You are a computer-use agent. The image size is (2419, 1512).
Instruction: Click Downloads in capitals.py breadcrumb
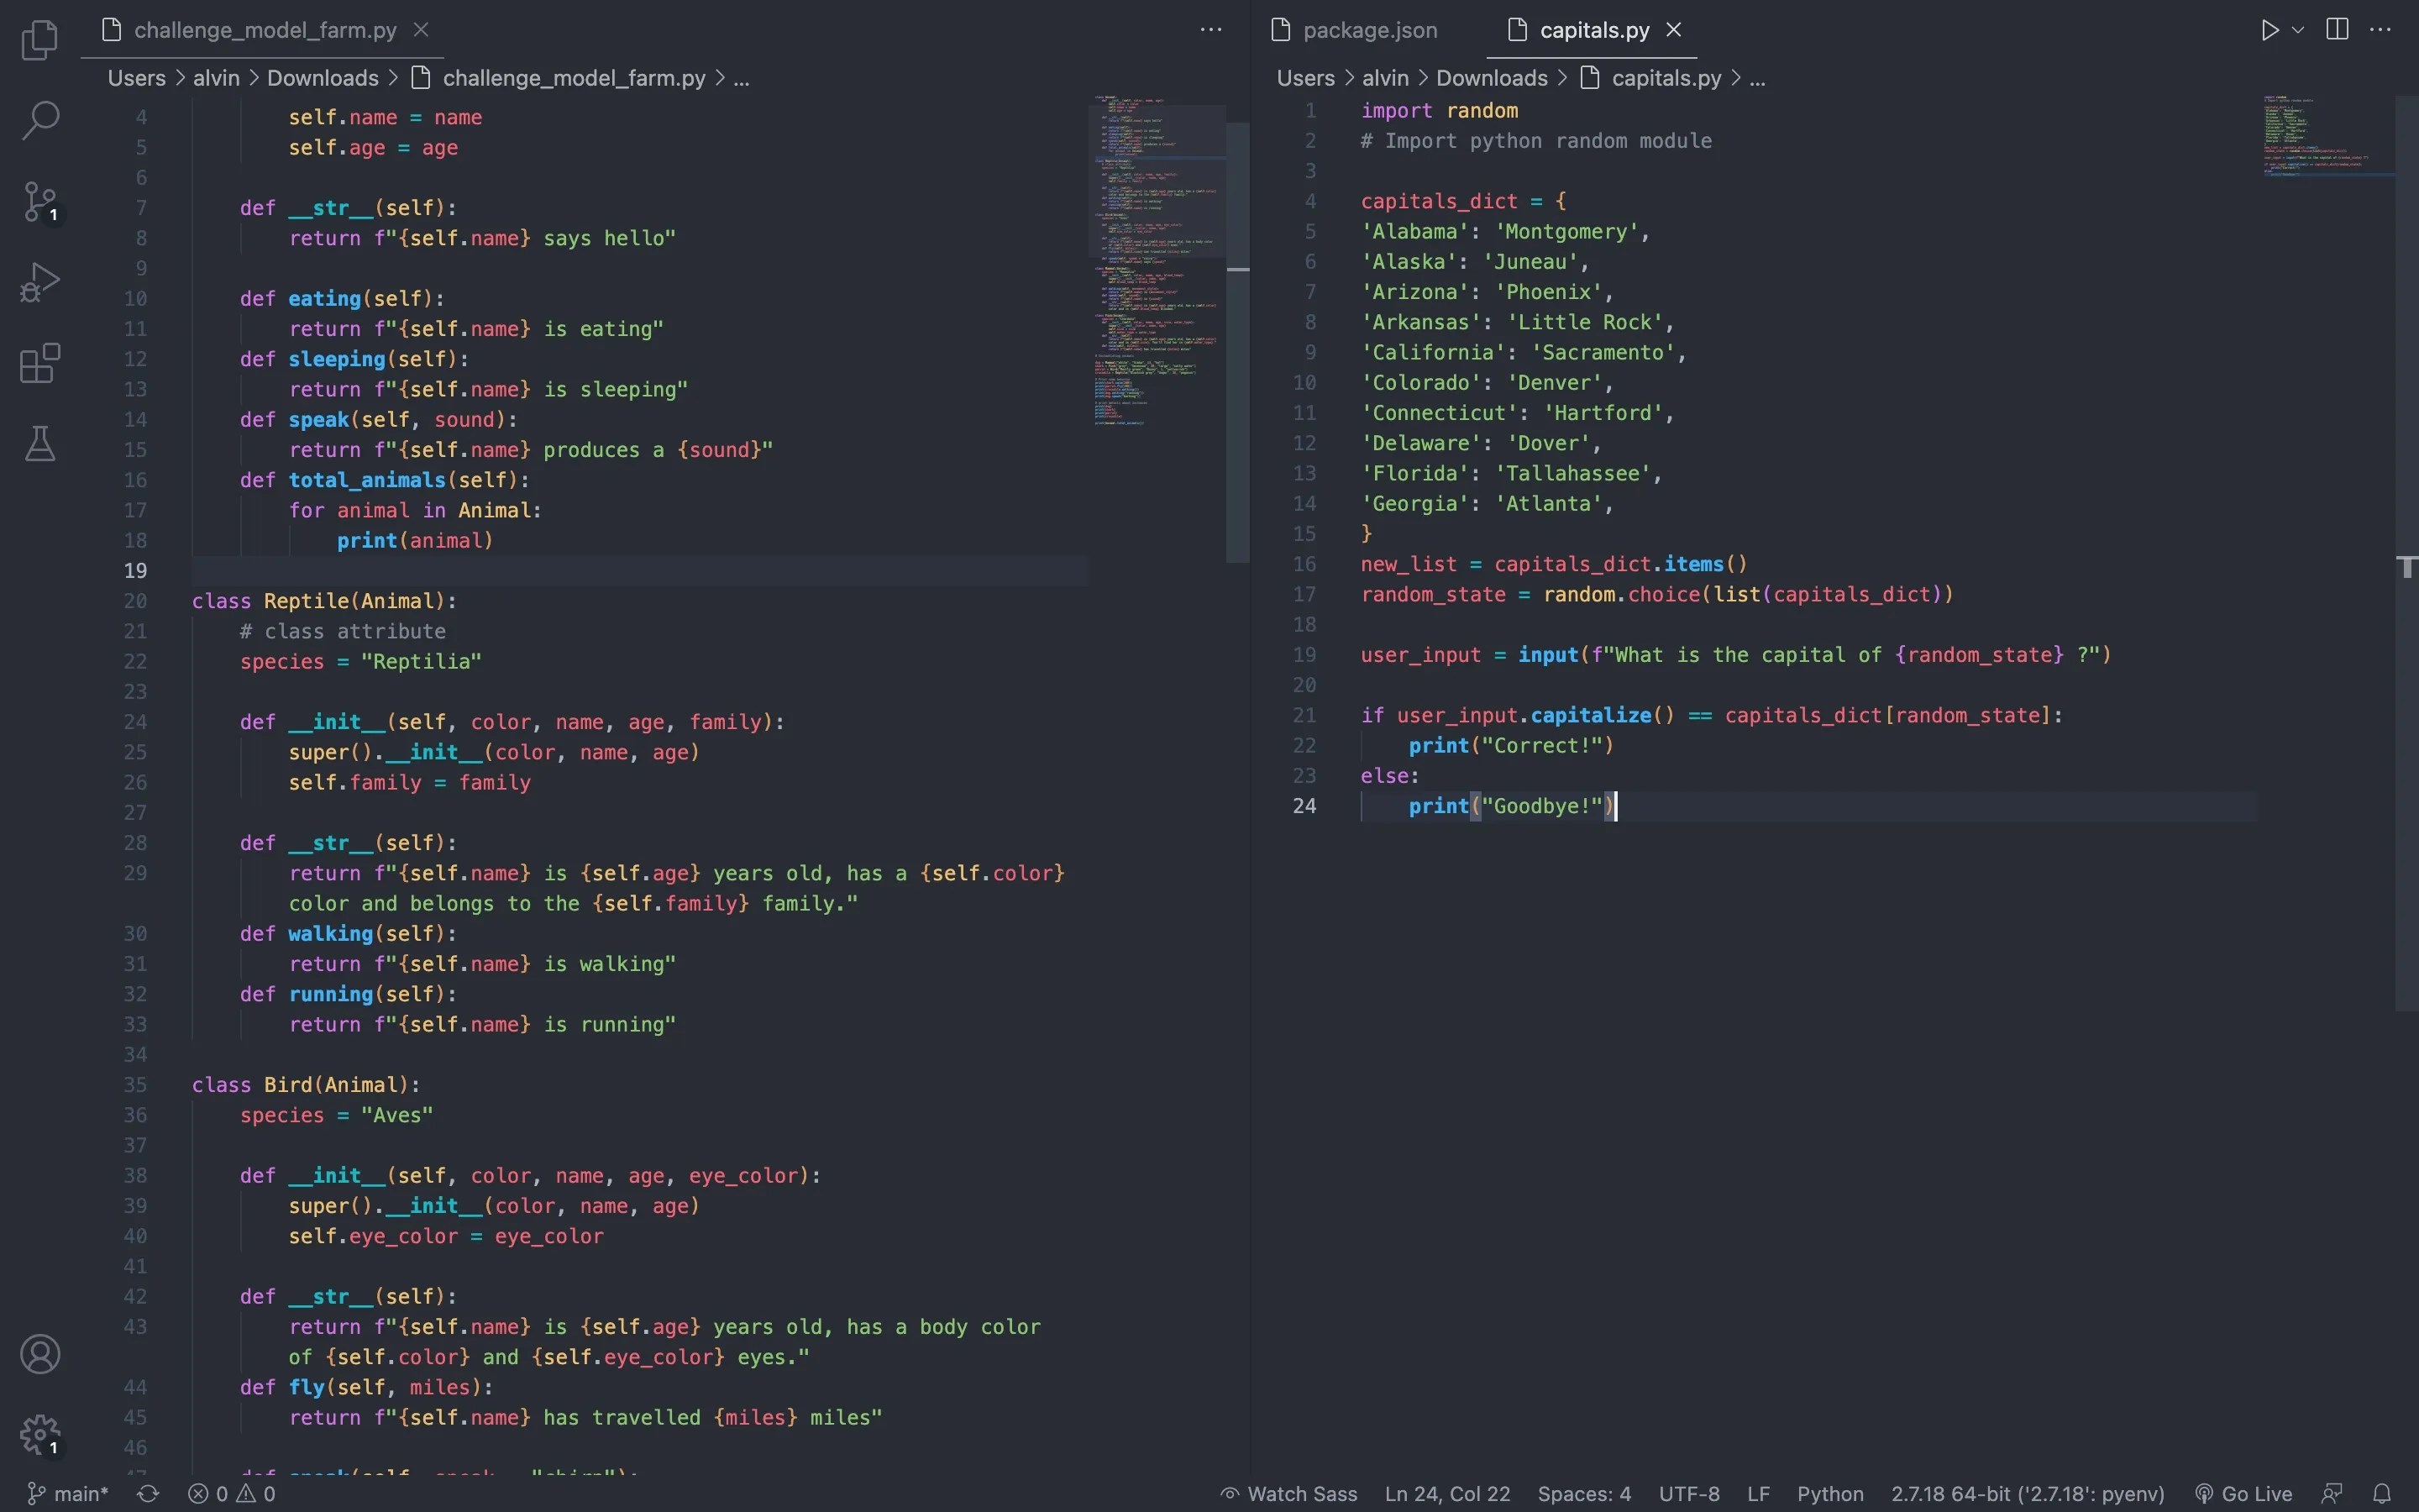coord(1492,78)
